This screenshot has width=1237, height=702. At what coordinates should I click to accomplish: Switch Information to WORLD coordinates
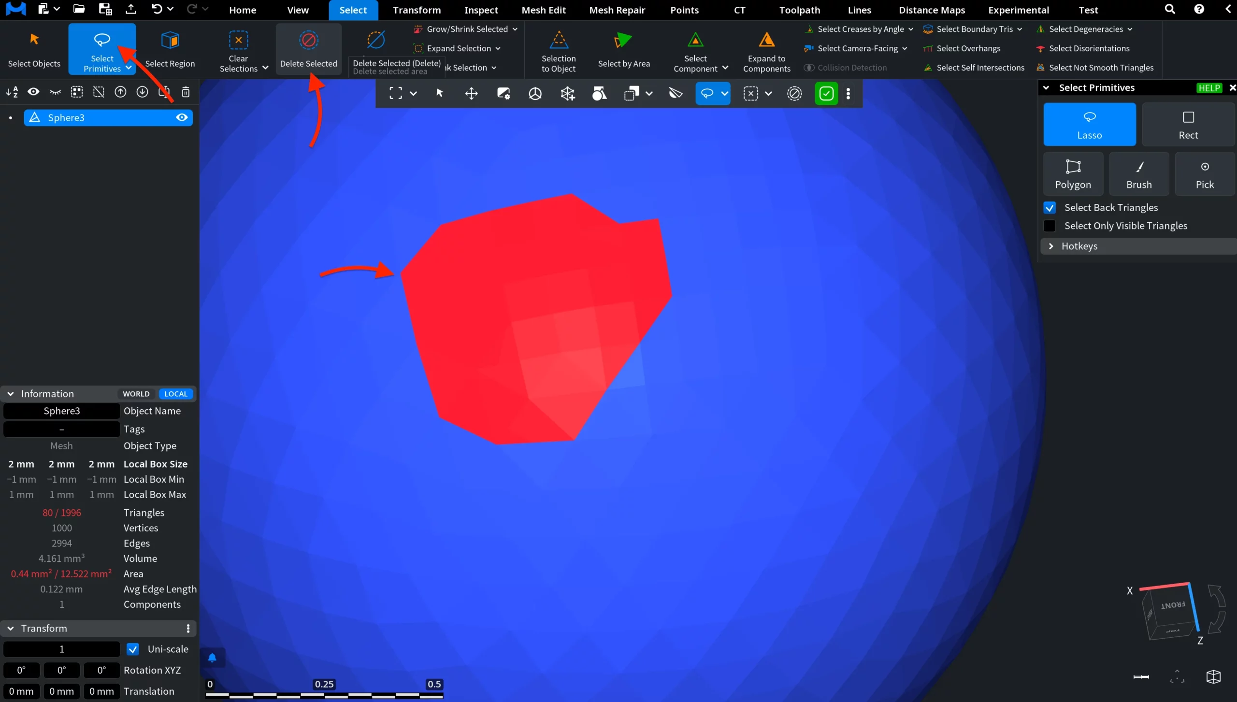(136, 394)
